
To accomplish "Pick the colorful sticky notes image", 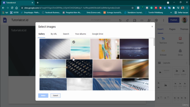I will 105,49.
